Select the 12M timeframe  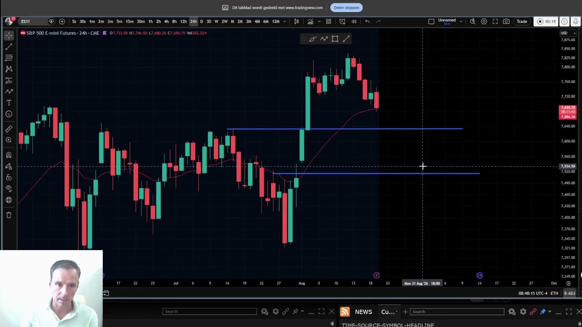(276, 21)
